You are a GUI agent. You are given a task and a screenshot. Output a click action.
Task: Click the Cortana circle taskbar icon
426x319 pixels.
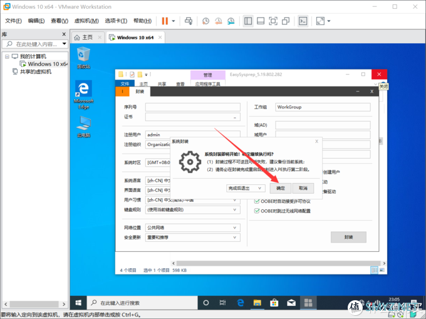[206, 303]
